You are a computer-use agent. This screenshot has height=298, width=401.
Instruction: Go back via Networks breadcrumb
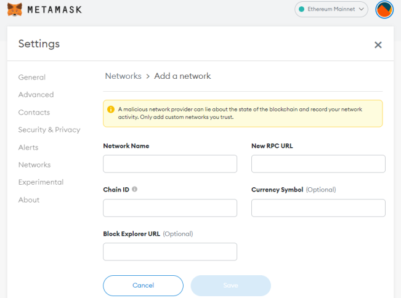click(x=123, y=76)
